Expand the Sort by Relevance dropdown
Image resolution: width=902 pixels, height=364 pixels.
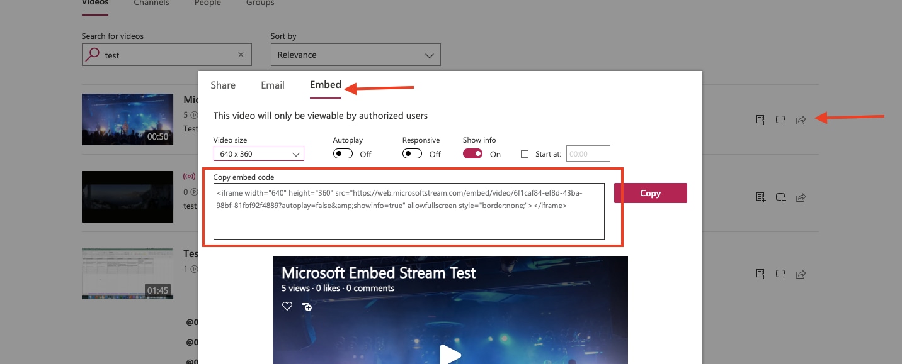tap(355, 55)
